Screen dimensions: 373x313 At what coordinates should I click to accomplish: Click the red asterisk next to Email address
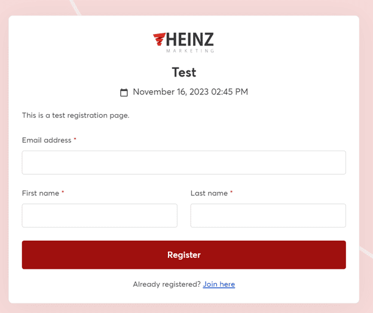click(75, 140)
